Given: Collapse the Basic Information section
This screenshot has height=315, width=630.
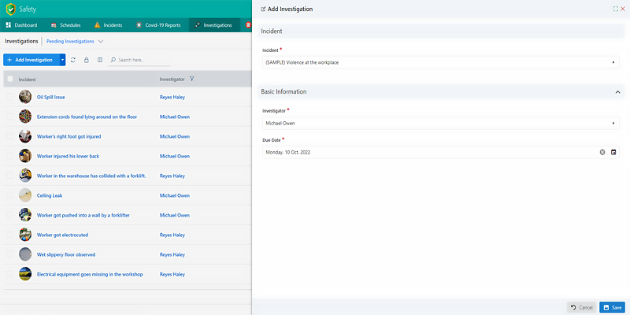Looking at the screenshot, I should pos(617,92).
